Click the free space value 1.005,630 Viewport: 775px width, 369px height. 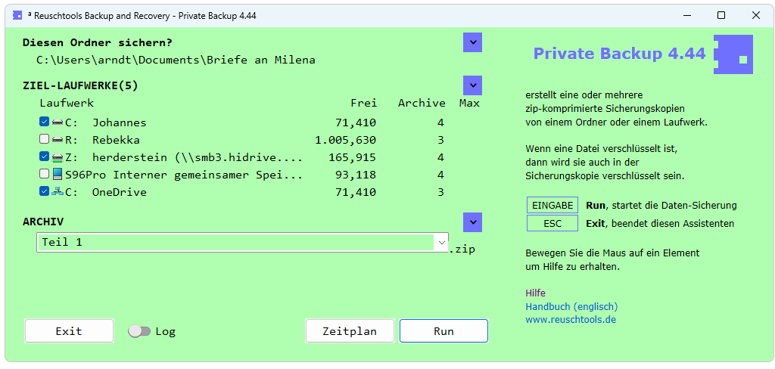(345, 140)
